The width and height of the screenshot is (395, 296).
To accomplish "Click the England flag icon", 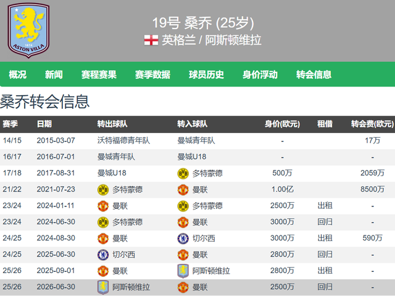I will point(151,40).
